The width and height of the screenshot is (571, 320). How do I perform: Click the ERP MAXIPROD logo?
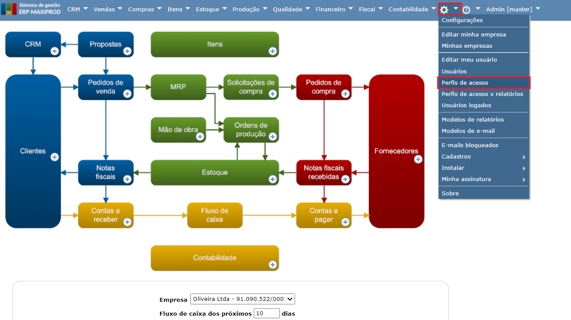point(31,9)
